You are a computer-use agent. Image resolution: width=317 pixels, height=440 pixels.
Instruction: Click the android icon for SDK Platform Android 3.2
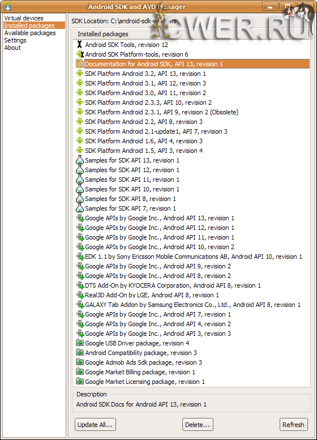click(80, 74)
